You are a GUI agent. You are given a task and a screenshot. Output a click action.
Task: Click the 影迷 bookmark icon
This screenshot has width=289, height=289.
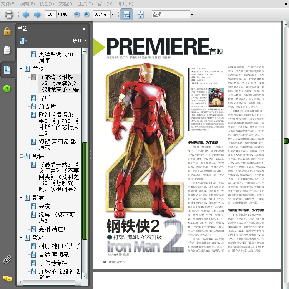27,238
